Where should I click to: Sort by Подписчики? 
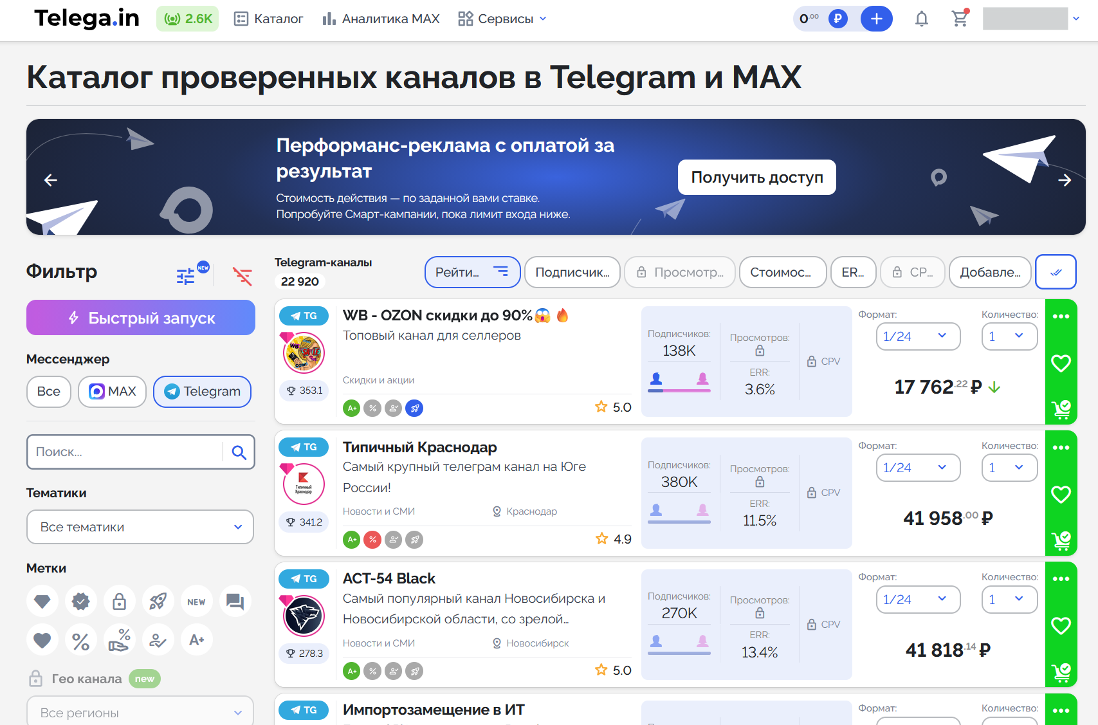(572, 272)
